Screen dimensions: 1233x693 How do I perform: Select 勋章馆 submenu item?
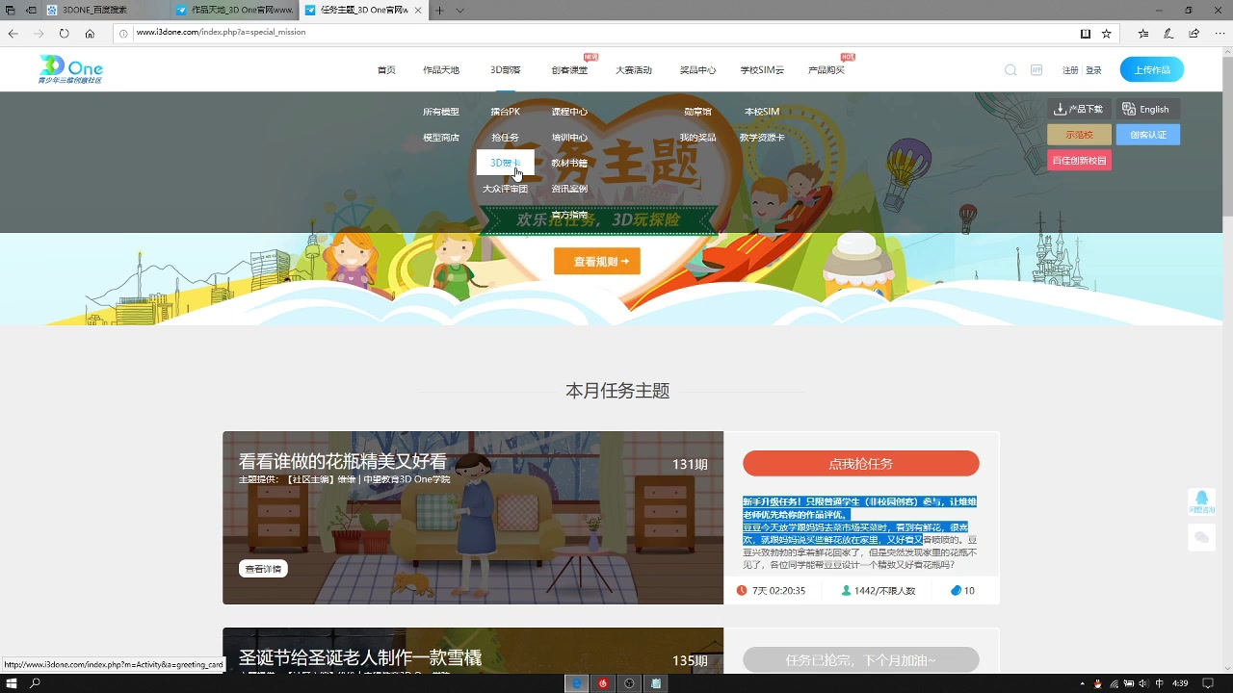697,112
